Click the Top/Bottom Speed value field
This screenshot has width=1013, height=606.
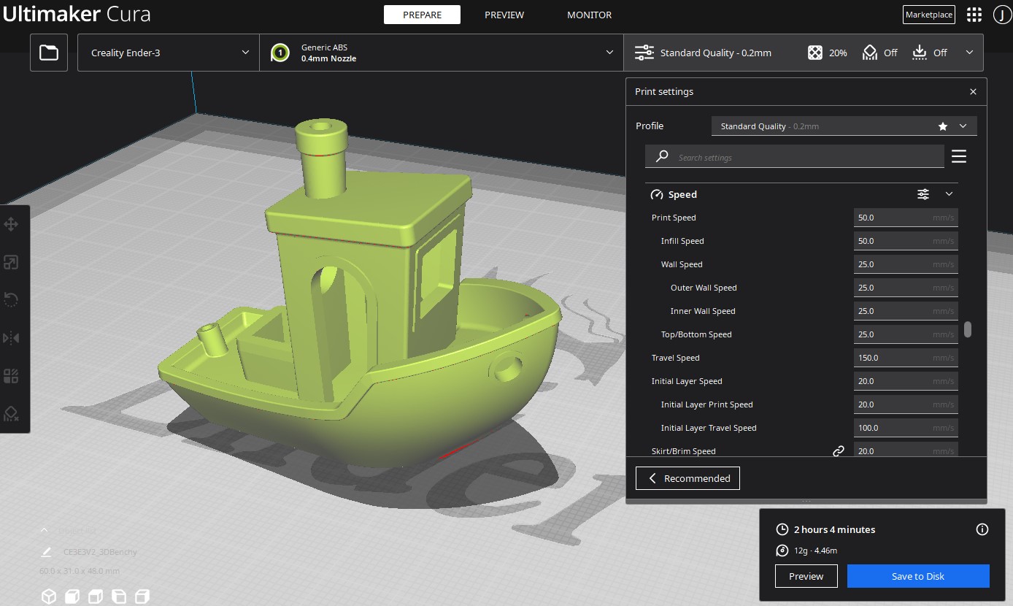point(906,334)
